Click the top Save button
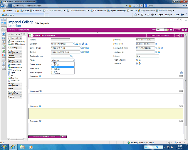This screenshot has width=188, height=150. [x=177, y=35]
